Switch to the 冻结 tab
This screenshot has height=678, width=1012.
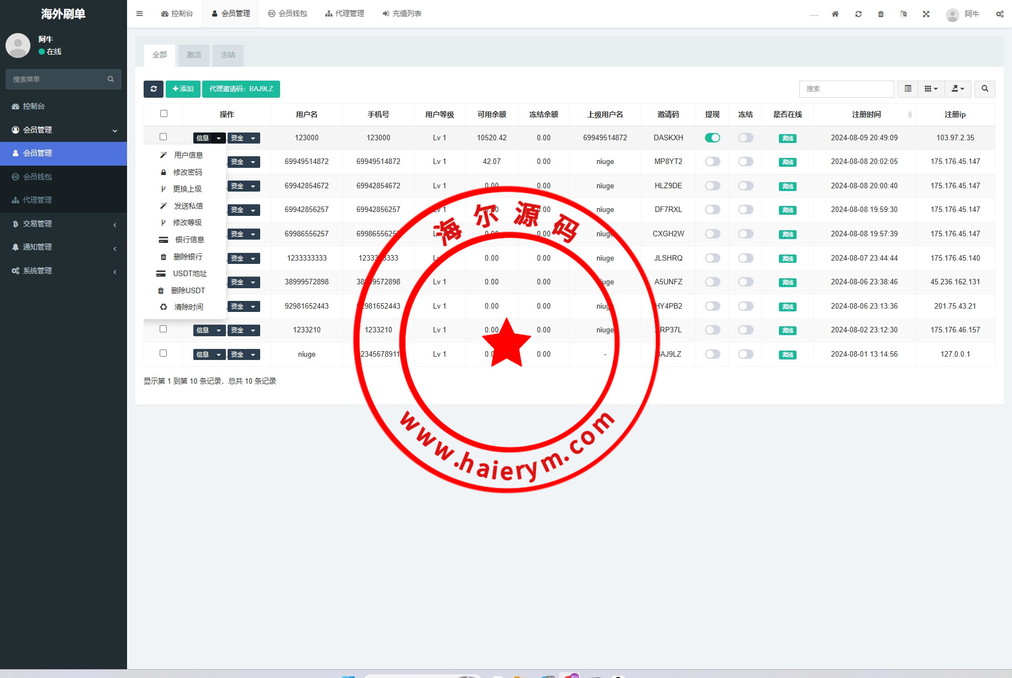point(228,55)
